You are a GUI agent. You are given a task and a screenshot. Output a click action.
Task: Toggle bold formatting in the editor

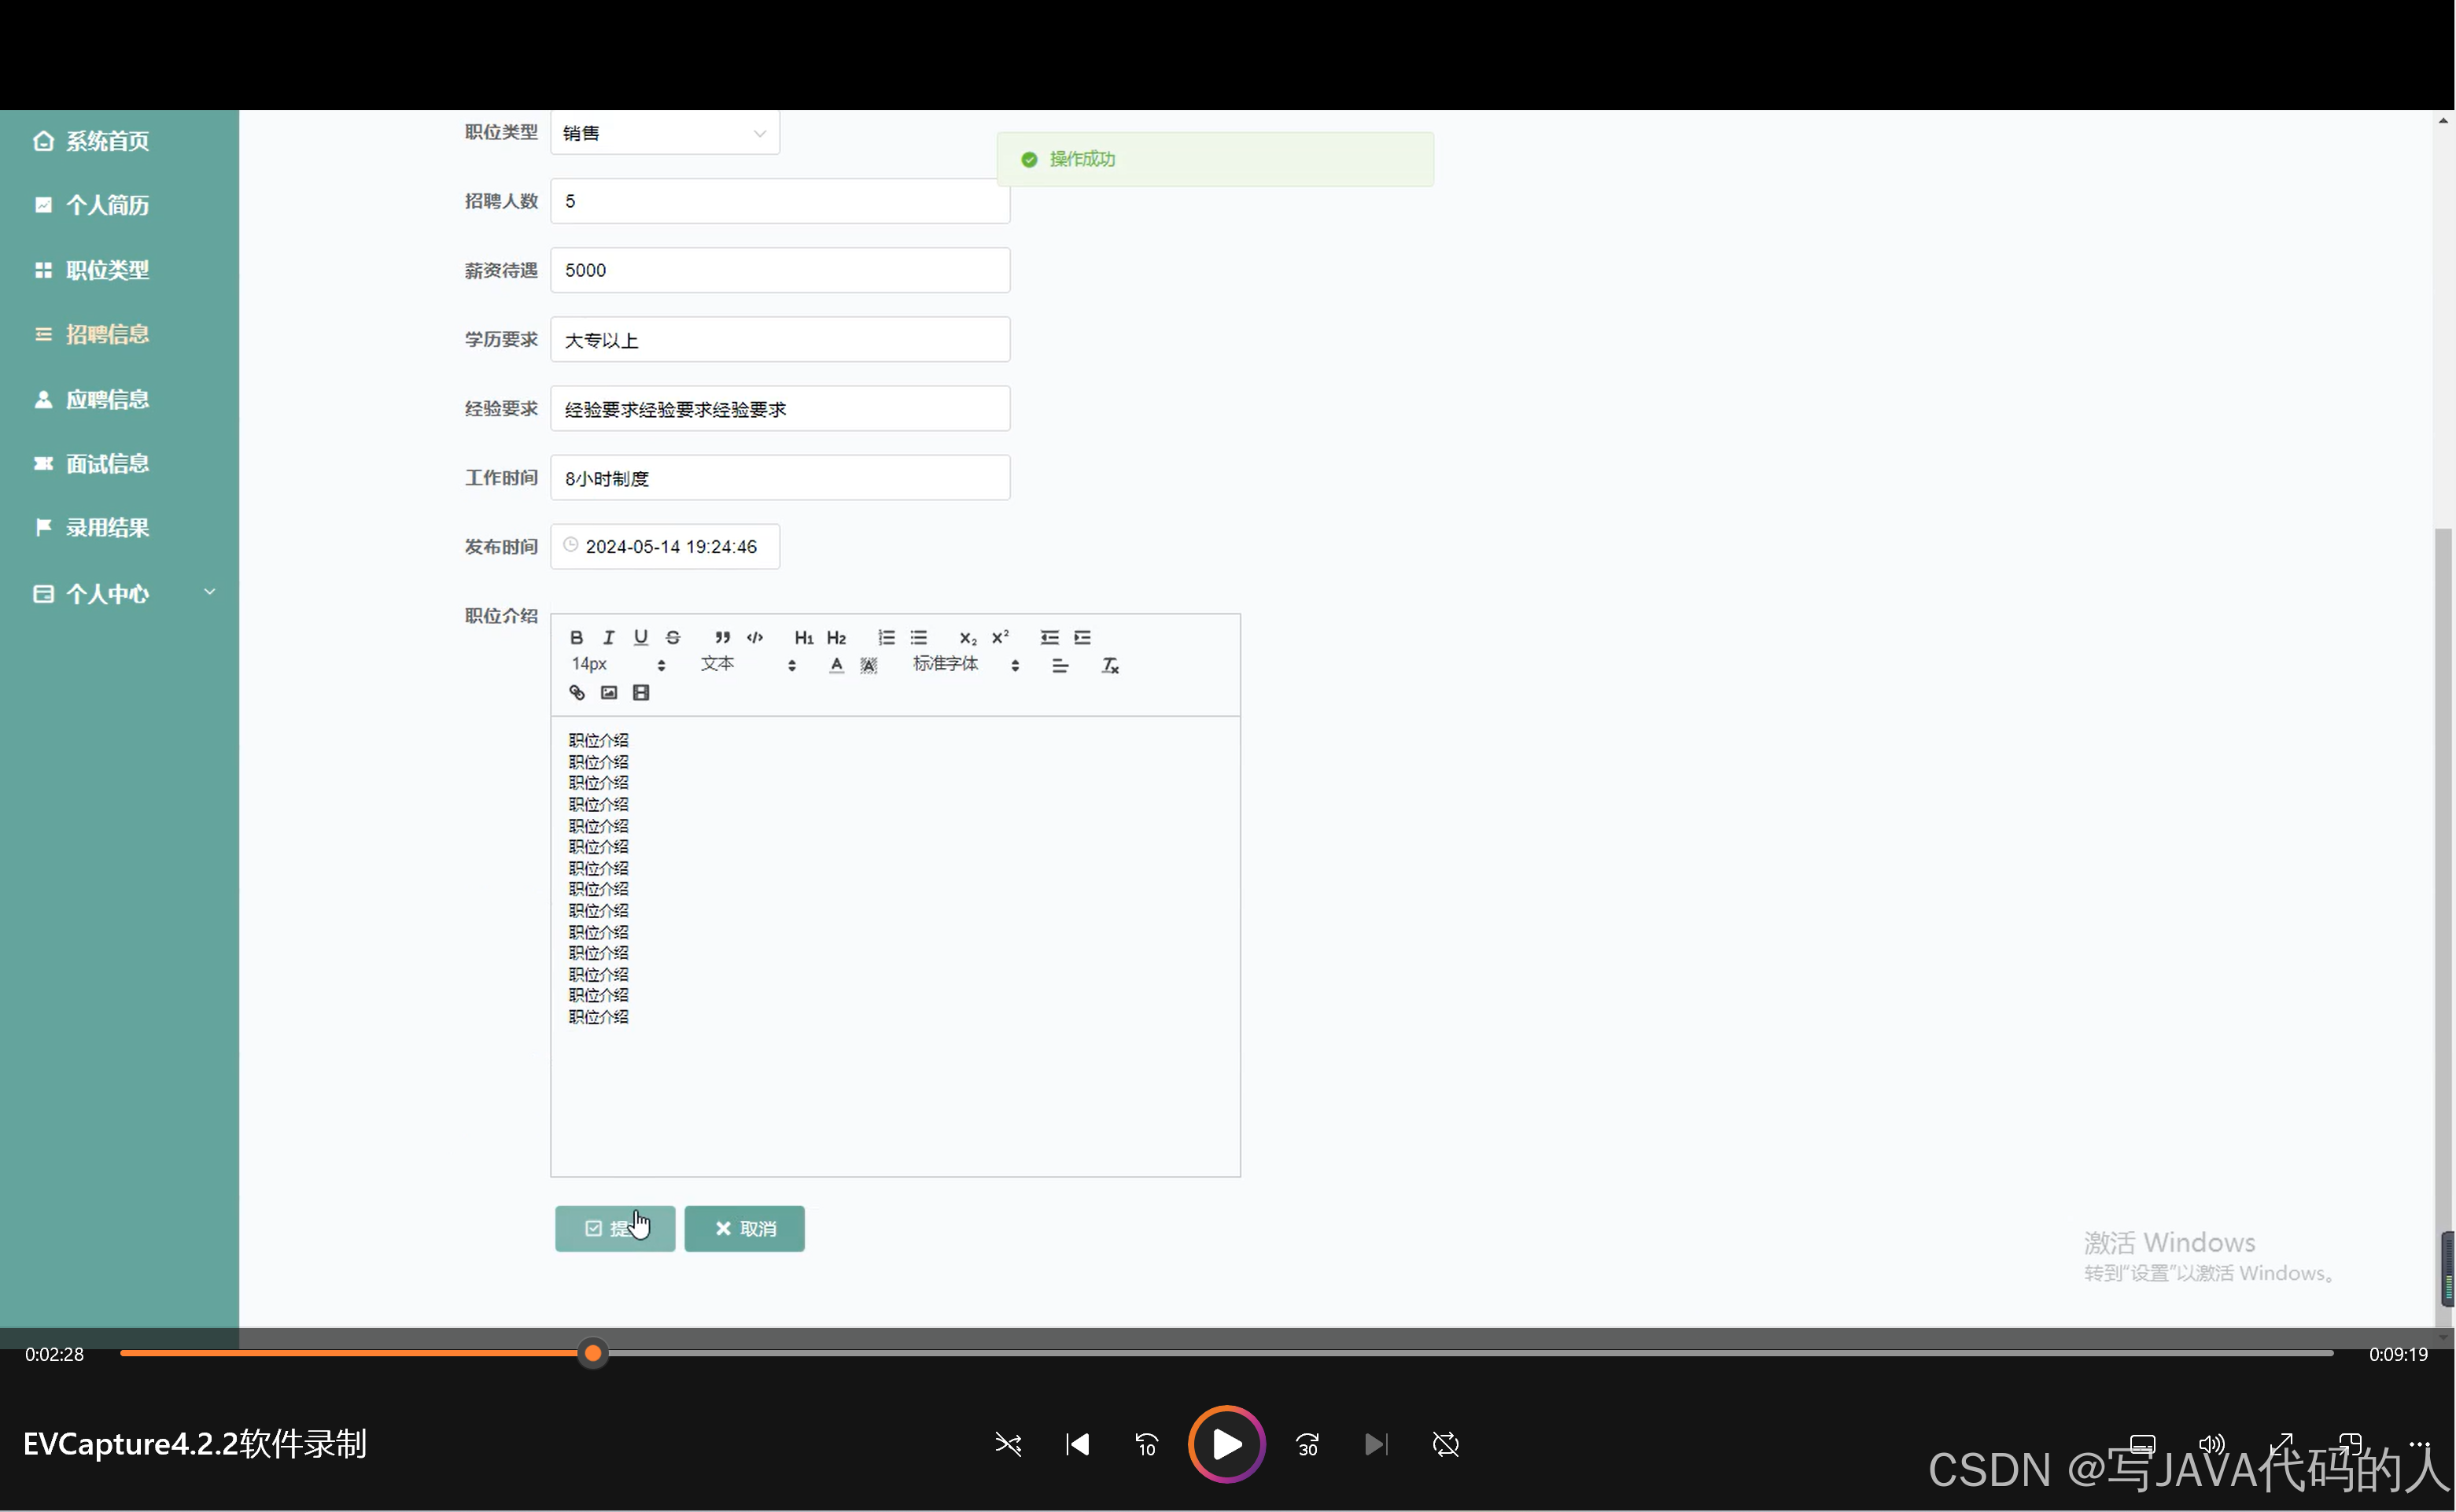point(576,637)
